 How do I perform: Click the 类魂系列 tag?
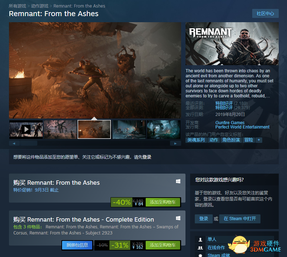(x=196, y=140)
